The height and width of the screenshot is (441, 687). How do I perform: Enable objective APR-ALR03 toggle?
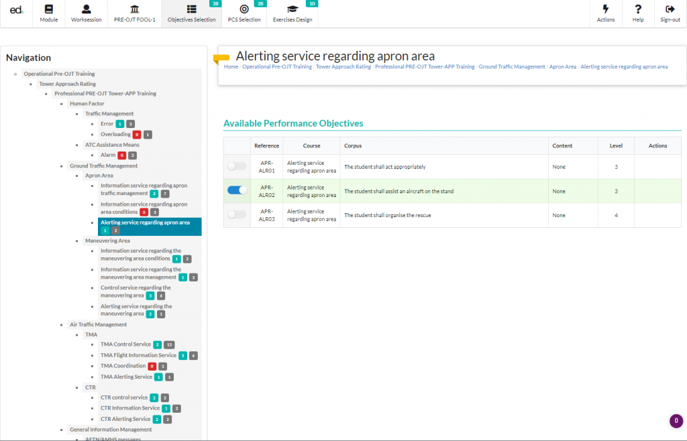237,214
